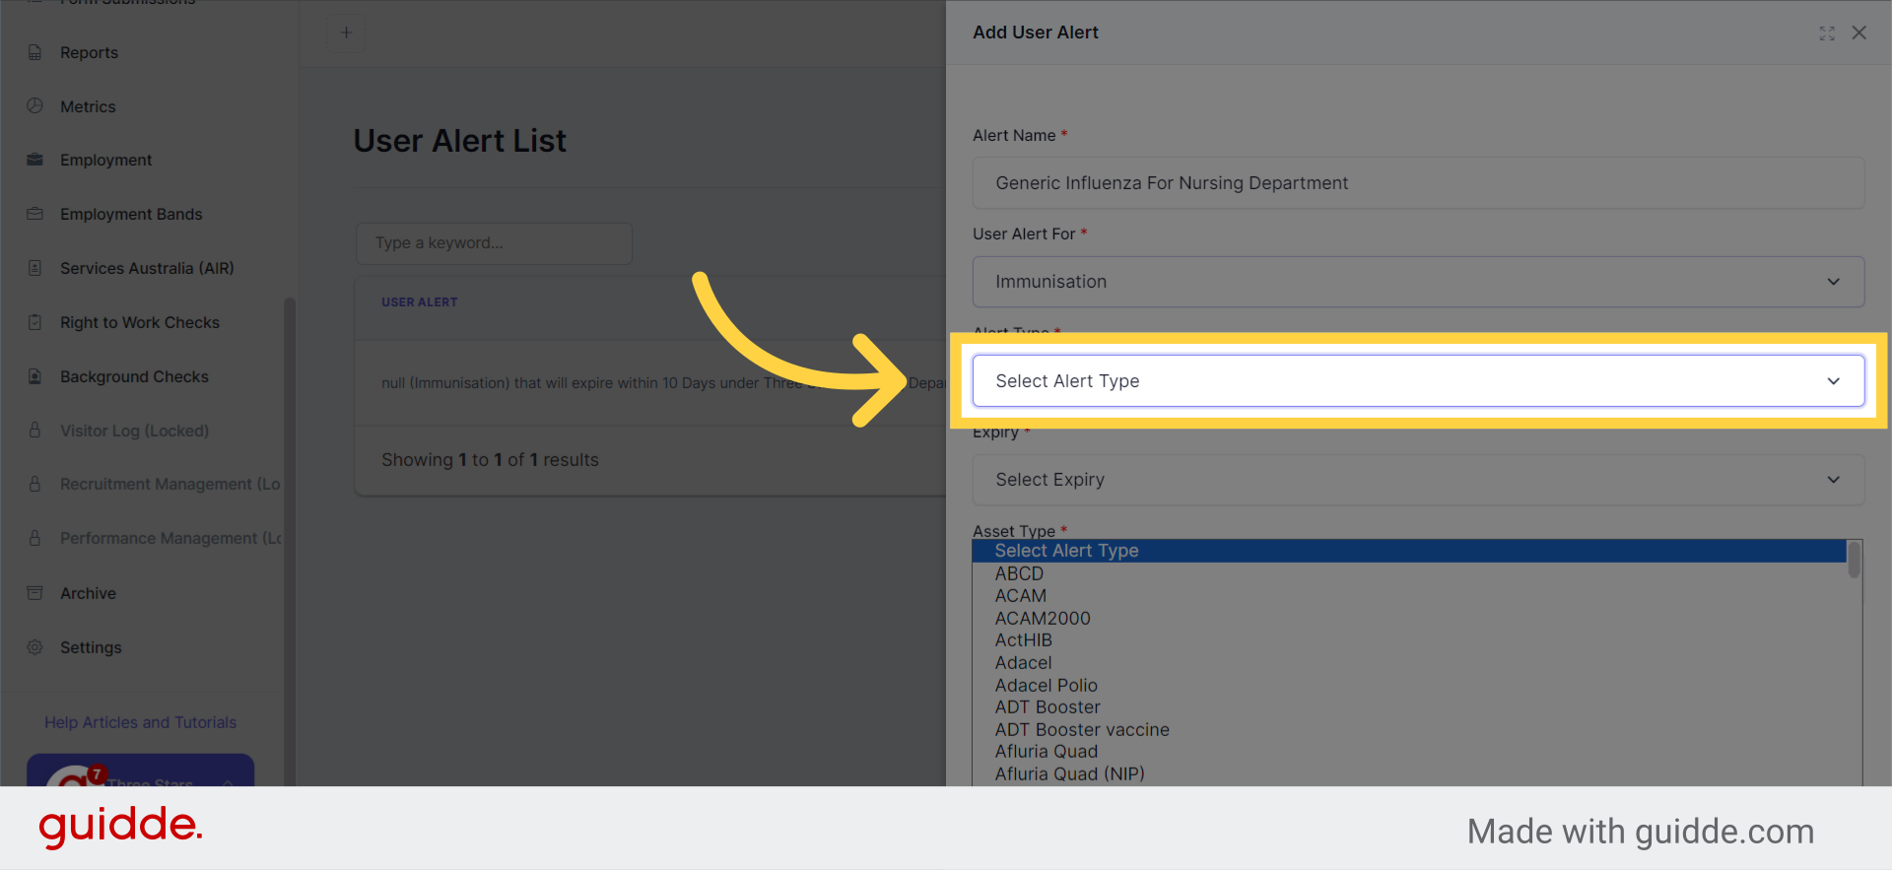Click the Recruitment Management lock icon
The height and width of the screenshot is (870, 1892).
(x=35, y=484)
